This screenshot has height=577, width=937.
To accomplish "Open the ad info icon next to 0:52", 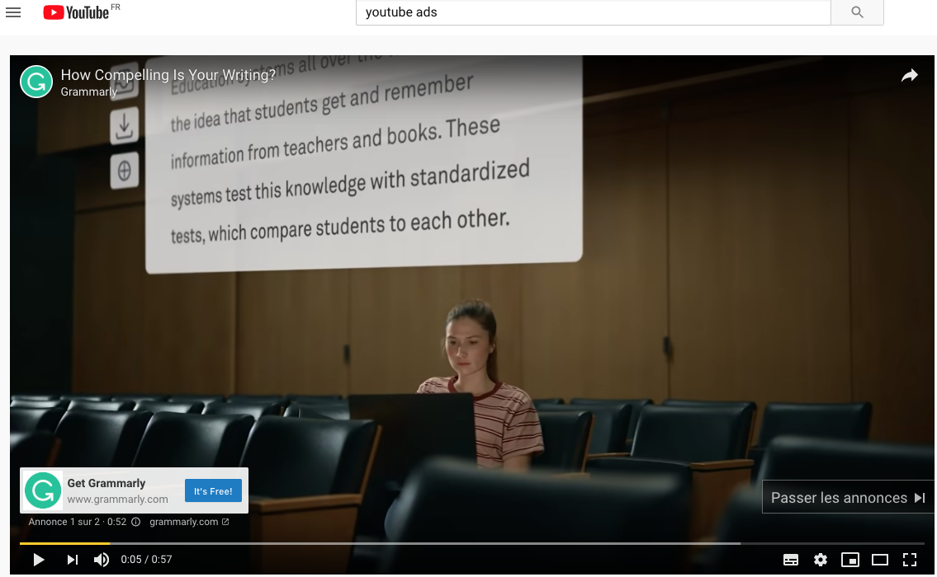I will click(x=135, y=522).
